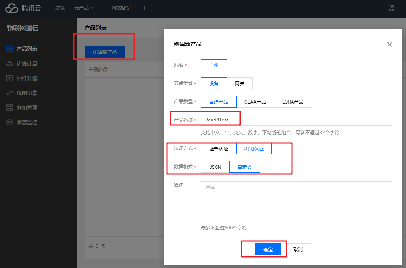Select 设备 node type

(214, 83)
